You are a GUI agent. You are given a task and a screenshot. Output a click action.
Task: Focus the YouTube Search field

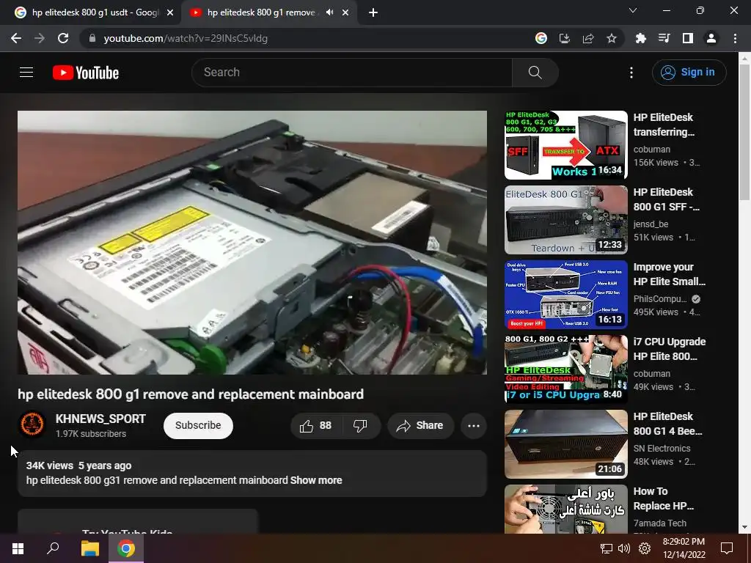[x=352, y=73]
